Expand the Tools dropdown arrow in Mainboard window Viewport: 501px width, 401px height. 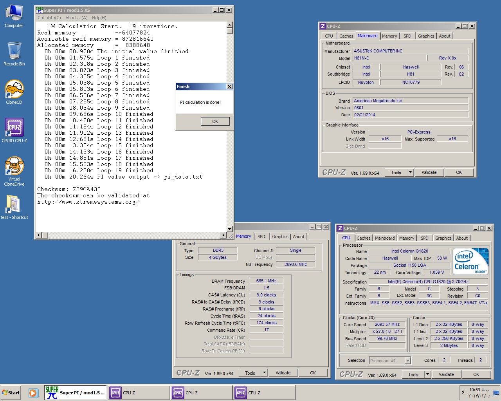(x=410, y=172)
